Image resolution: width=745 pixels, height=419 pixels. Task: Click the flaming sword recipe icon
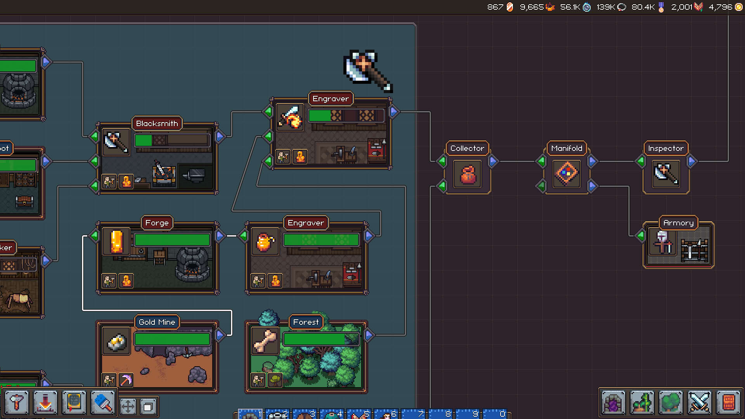(x=290, y=118)
